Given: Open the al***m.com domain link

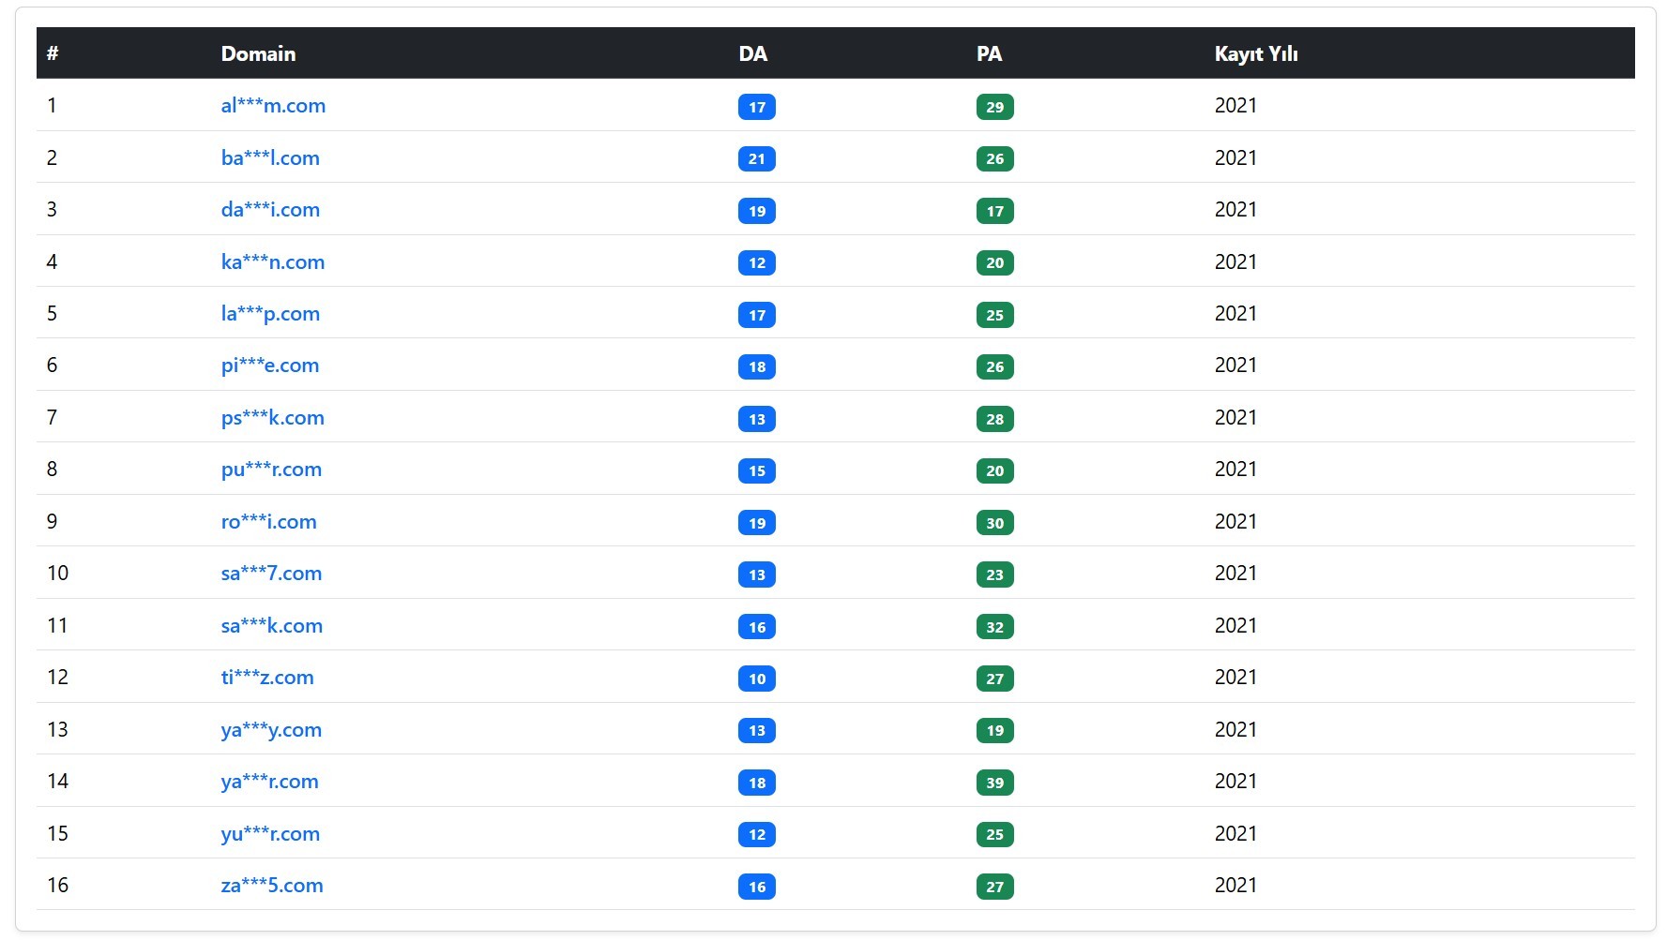Looking at the screenshot, I should pyautogui.click(x=273, y=106).
